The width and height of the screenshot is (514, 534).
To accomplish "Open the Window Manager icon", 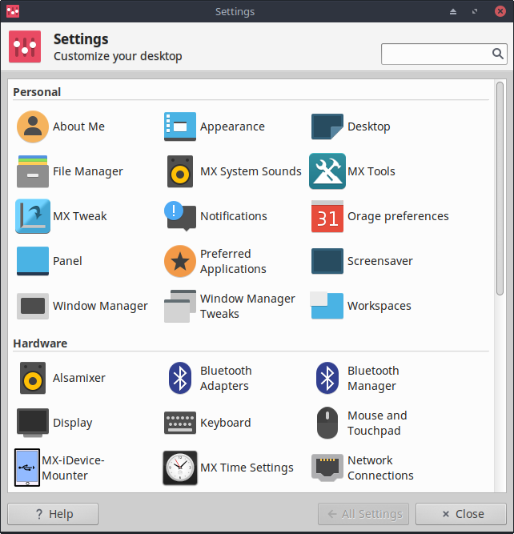I will pos(33,306).
